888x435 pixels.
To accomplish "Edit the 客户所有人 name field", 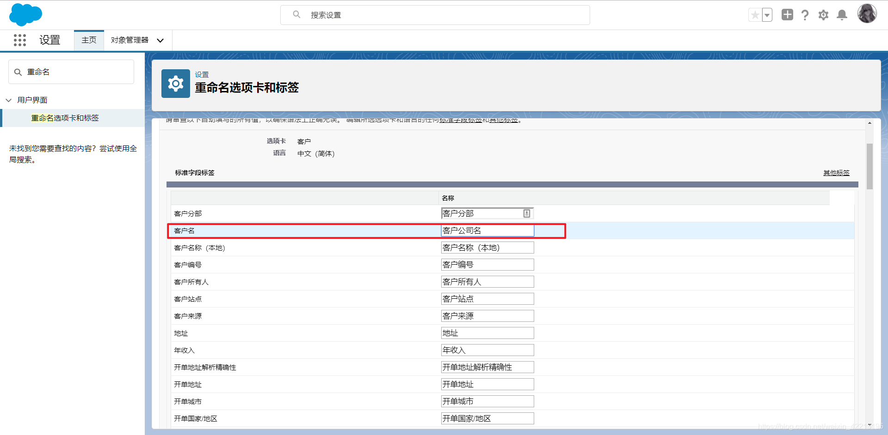I will [487, 282].
